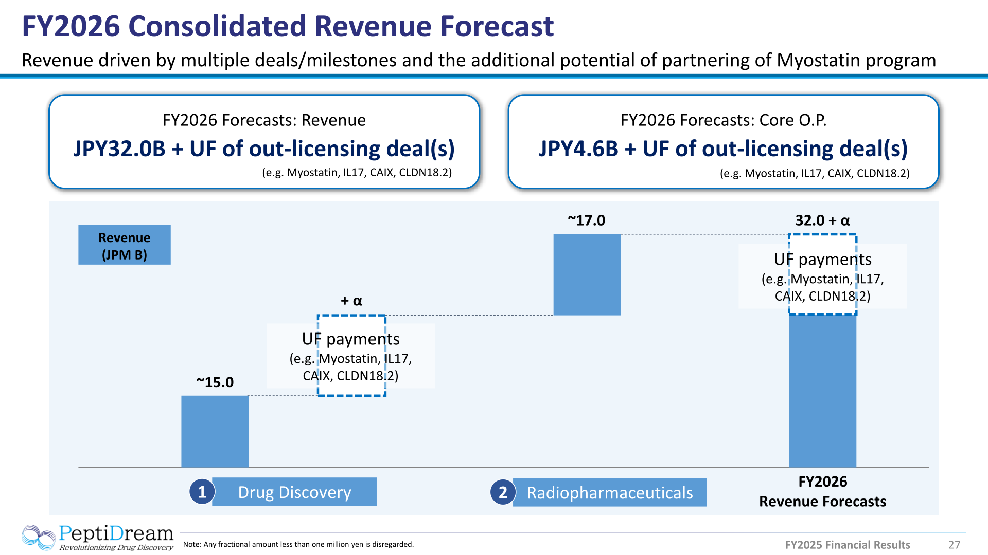Click the Drug Discovery solid bar
Screen dimensions: 988x555
click(x=215, y=431)
